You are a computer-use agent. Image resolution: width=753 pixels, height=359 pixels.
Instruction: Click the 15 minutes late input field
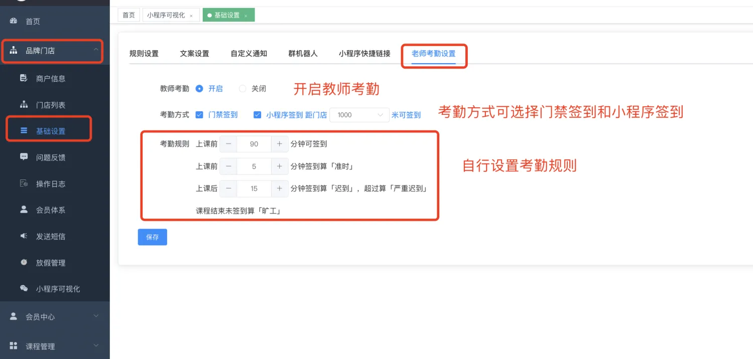tap(254, 189)
